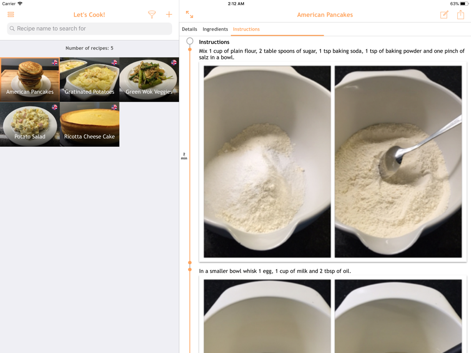Viewport: 471px width, 353px height.
Task: Open the Potato Salad recipe
Action: (x=30, y=124)
